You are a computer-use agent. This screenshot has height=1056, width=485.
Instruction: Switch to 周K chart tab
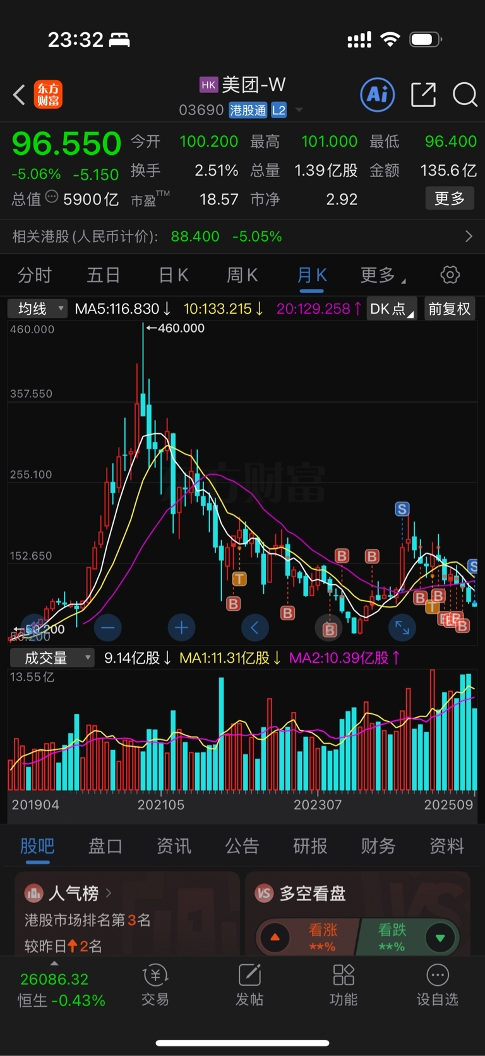[x=242, y=275]
